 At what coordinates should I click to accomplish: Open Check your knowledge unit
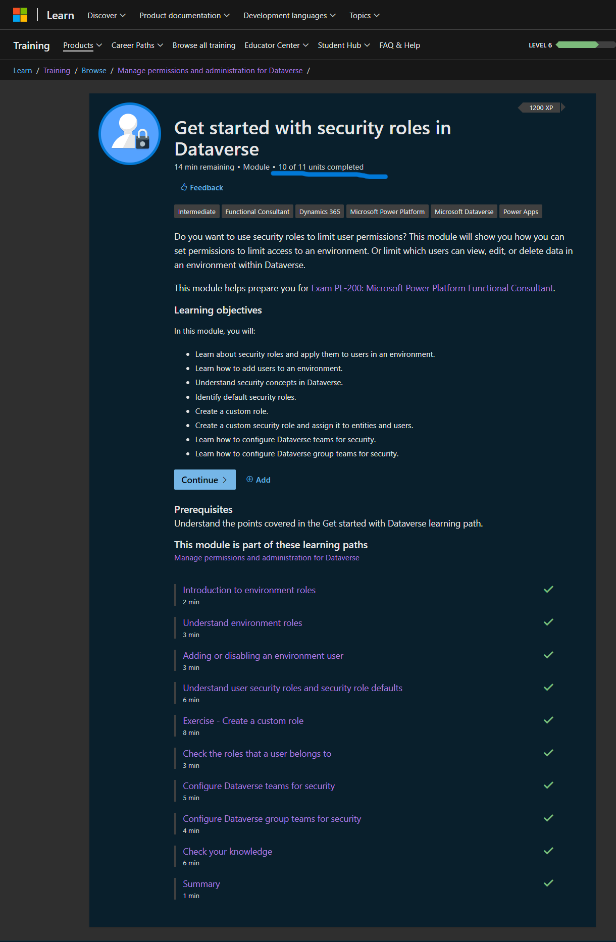pyautogui.click(x=227, y=852)
